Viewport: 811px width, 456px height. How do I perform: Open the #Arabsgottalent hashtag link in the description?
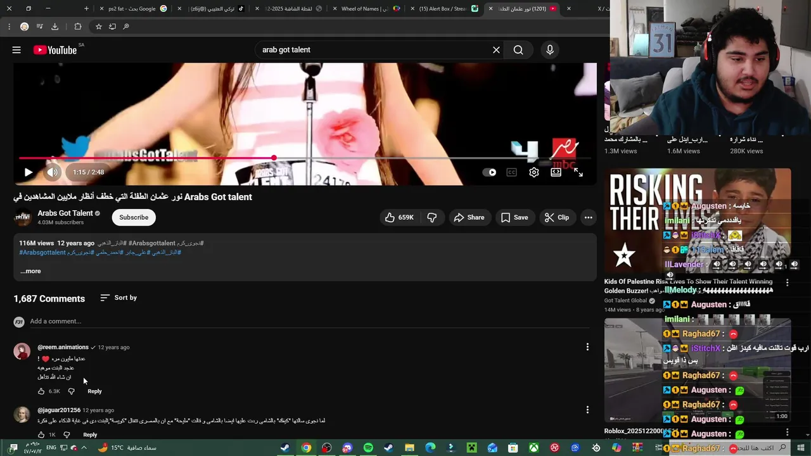(x=42, y=253)
